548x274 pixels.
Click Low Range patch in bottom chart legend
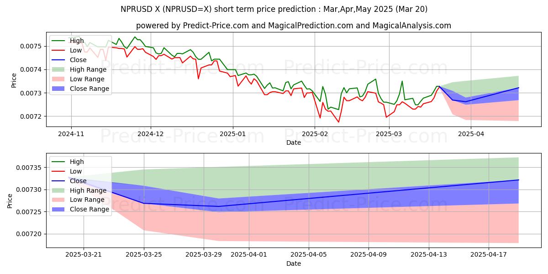pyautogui.click(x=59, y=200)
